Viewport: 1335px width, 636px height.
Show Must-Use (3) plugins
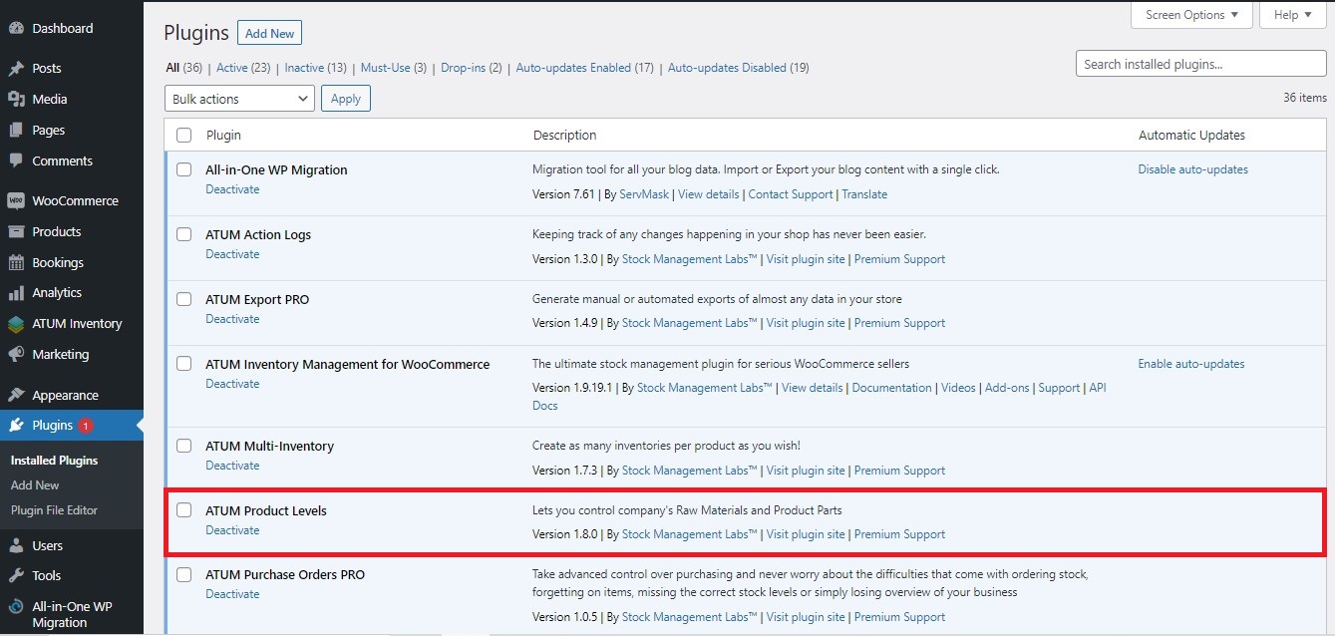[x=393, y=68]
